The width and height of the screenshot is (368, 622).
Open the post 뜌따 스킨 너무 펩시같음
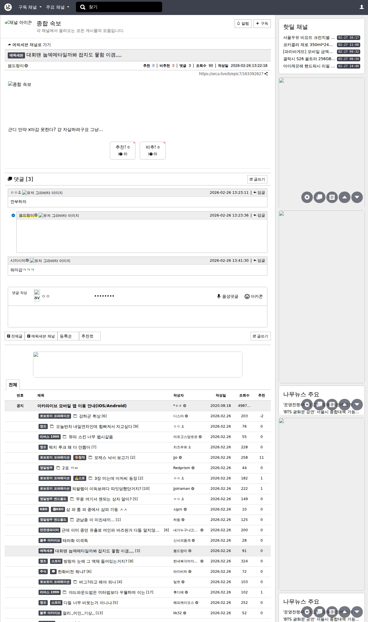pos(91,437)
